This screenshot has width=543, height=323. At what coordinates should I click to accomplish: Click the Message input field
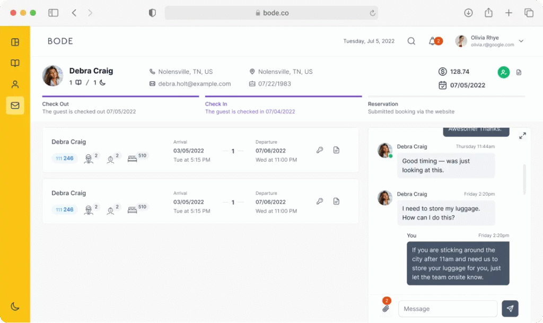click(448, 309)
